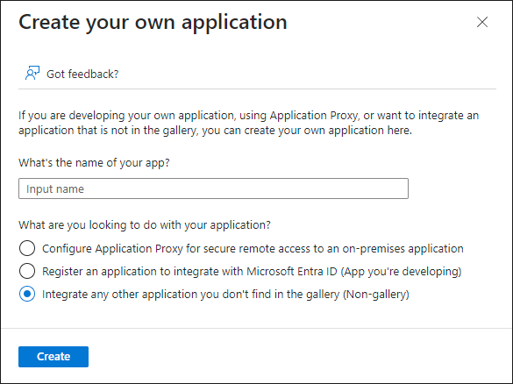Focus the Input name text field
This screenshot has height=384, width=513.
coord(213,188)
